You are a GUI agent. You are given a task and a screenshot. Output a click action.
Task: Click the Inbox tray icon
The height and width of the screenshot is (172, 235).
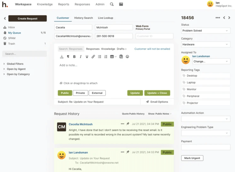click(5, 27)
